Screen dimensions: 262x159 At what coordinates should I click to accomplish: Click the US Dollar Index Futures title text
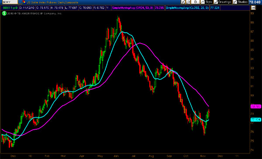click(x=52, y=2)
